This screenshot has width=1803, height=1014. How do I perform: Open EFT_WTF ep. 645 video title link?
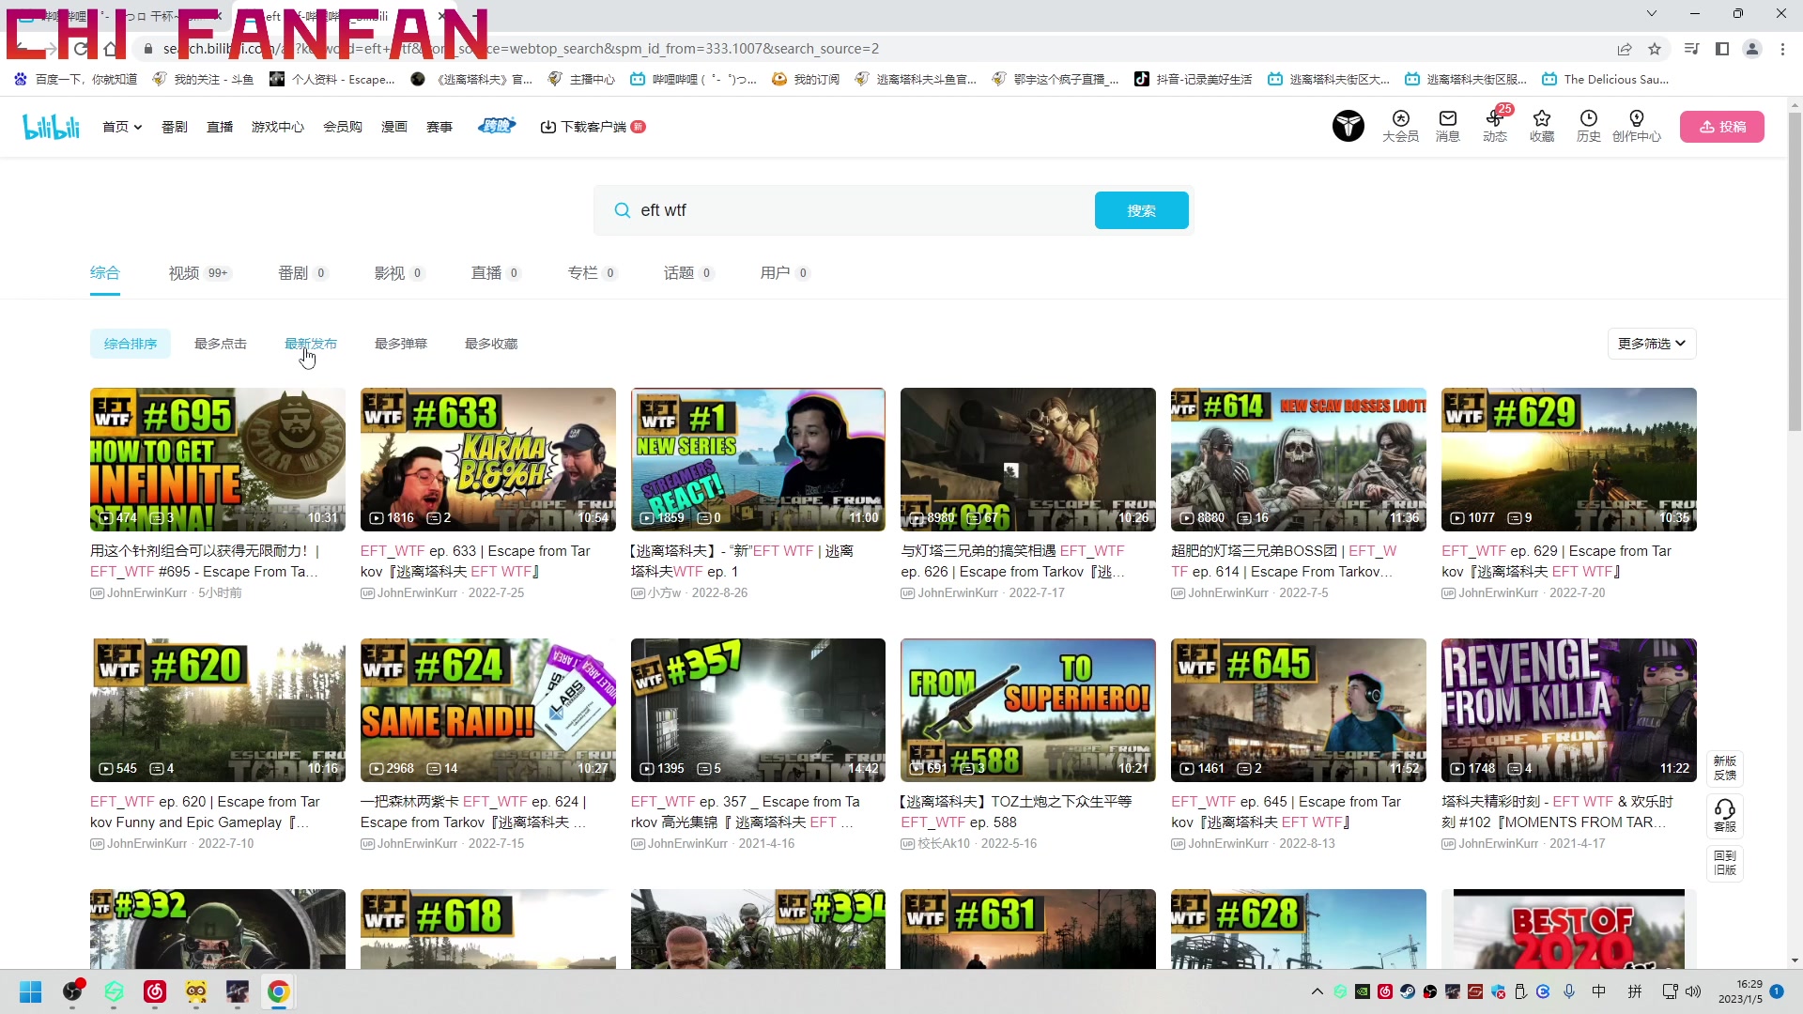click(x=1286, y=812)
